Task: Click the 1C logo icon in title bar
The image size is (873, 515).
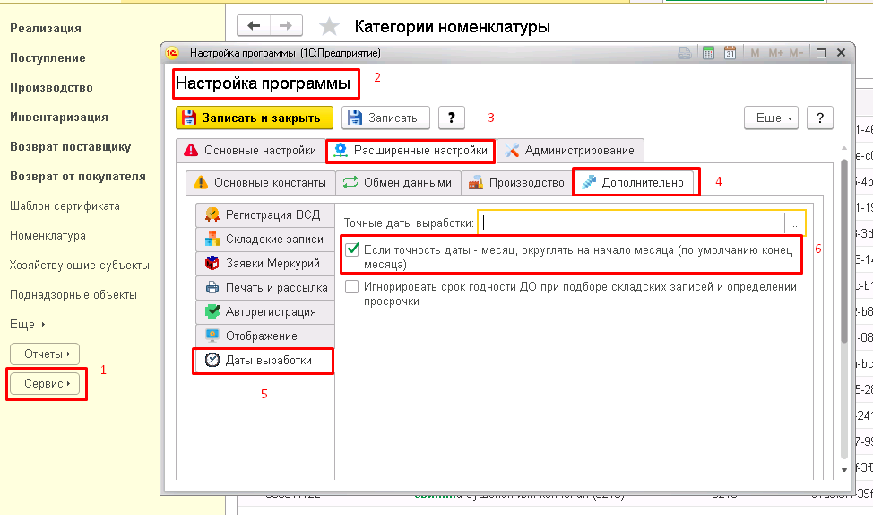Action: coord(172,53)
